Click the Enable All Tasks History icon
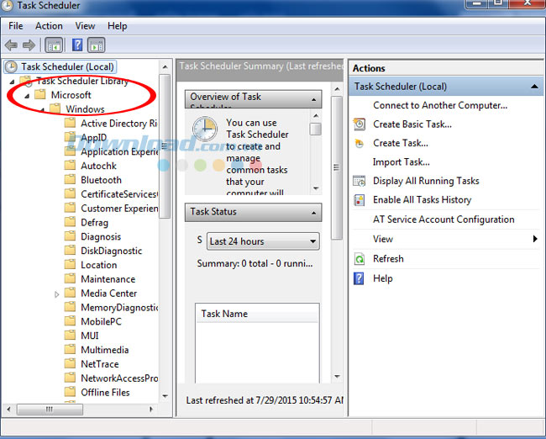This screenshot has width=546, height=439. [359, 200]
